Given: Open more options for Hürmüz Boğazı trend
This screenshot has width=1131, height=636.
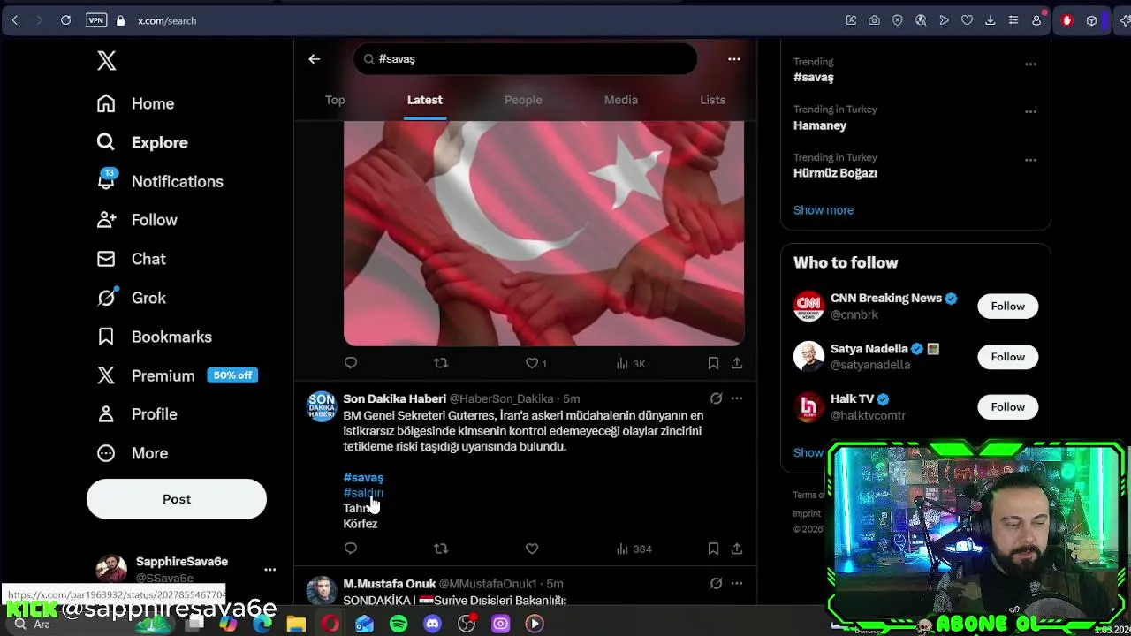Looking at the screenshot, I should pos(1030,160).
